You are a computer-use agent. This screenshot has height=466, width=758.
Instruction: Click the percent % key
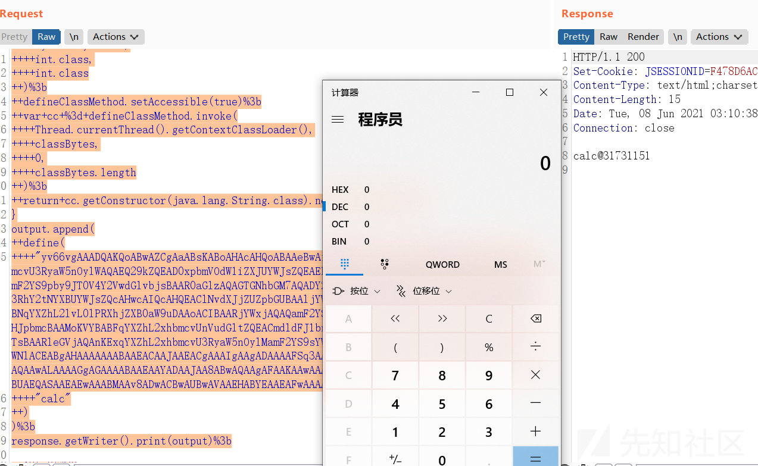[489, 347]
